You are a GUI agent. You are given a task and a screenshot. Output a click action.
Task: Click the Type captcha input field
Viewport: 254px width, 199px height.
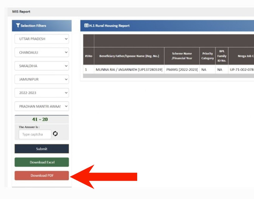pos(35,134)
